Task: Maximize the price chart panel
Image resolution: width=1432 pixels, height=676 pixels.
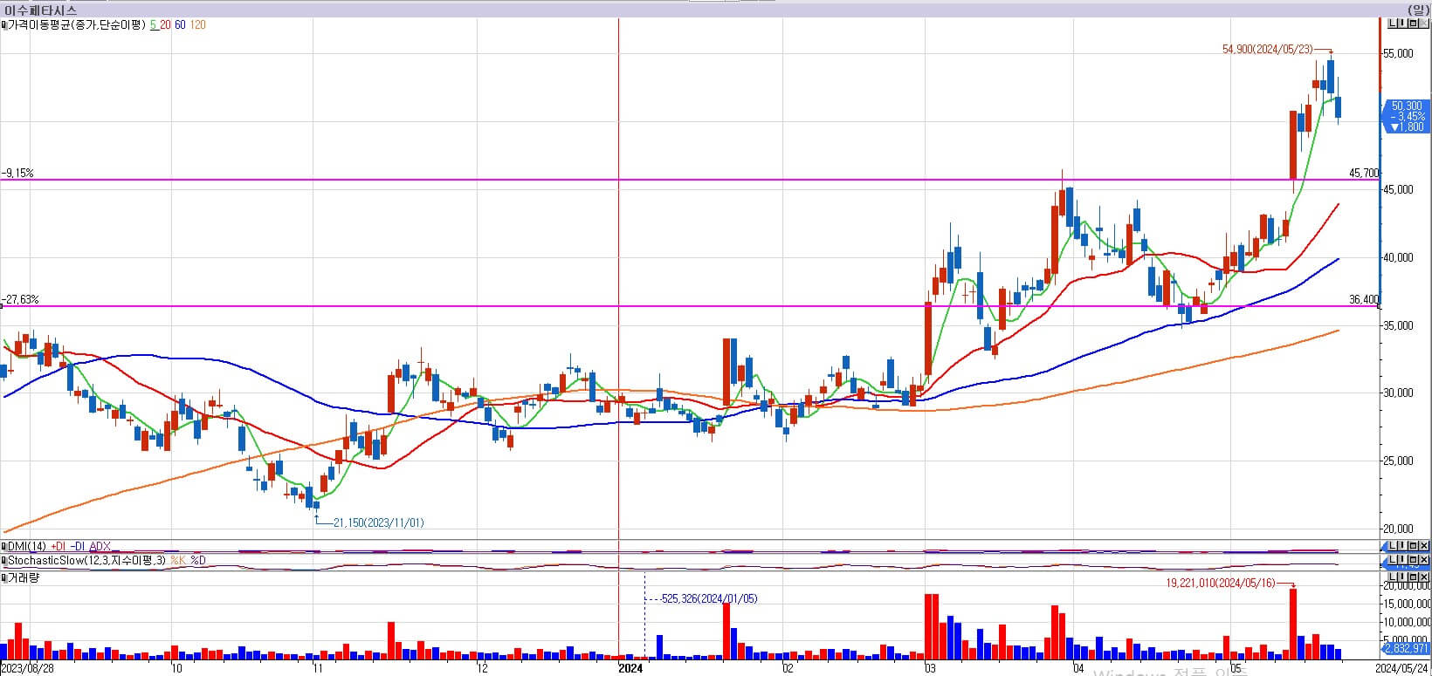Action: [x=1413, y=23]
